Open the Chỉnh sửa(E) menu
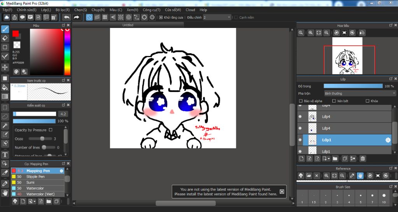The width and height of the screenshot is (398, 212). pos(27,10)
